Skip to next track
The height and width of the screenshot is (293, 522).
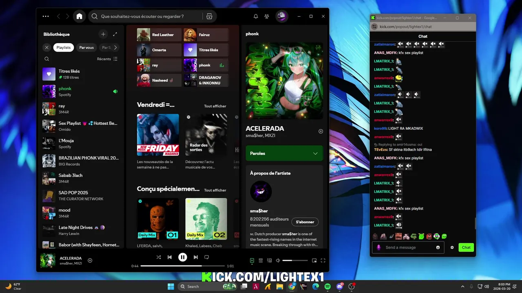[x=196, y=257]
